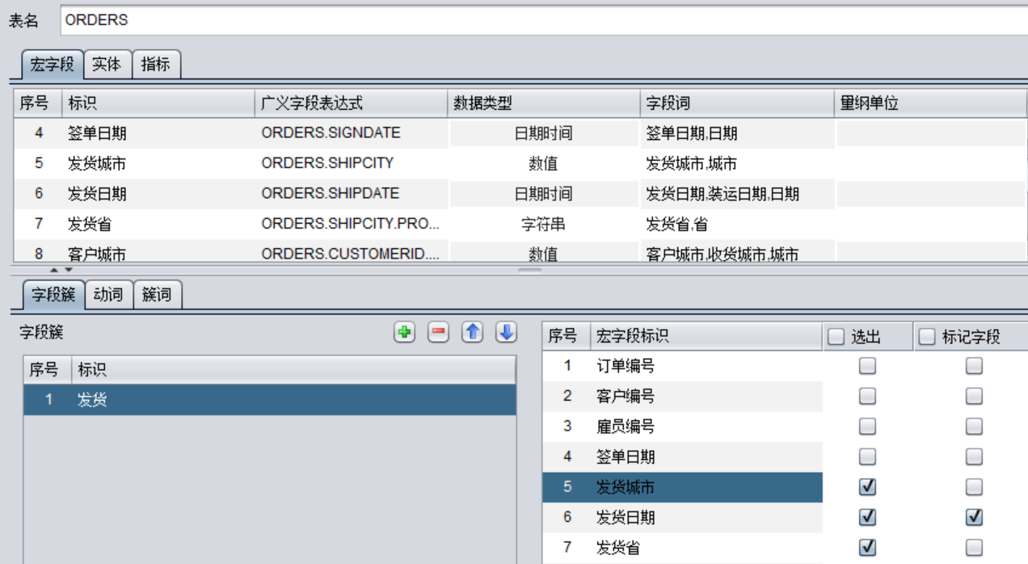This screenshot has width=1028, height=564.
Task: Switch to the 簇词 tab
Action: tap(158, 295)
